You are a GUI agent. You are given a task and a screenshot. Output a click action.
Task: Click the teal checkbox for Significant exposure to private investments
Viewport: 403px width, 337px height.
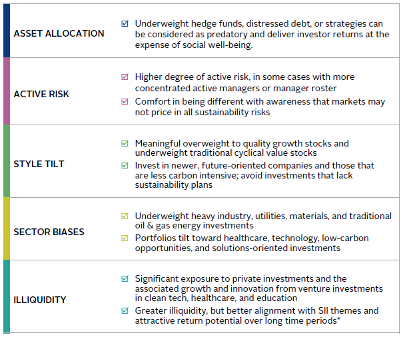(x=125, y=278)
